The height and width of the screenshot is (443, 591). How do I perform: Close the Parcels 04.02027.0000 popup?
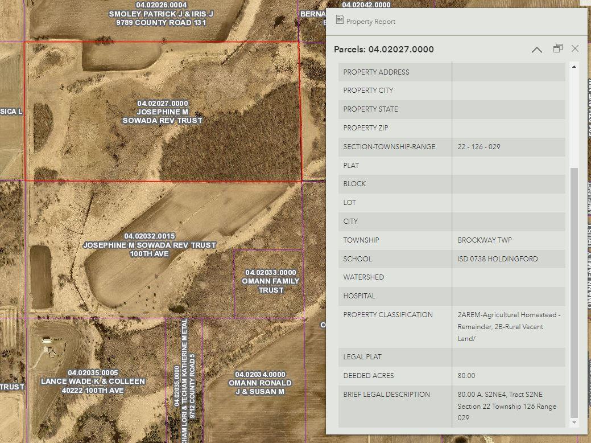tap(575, 49)
